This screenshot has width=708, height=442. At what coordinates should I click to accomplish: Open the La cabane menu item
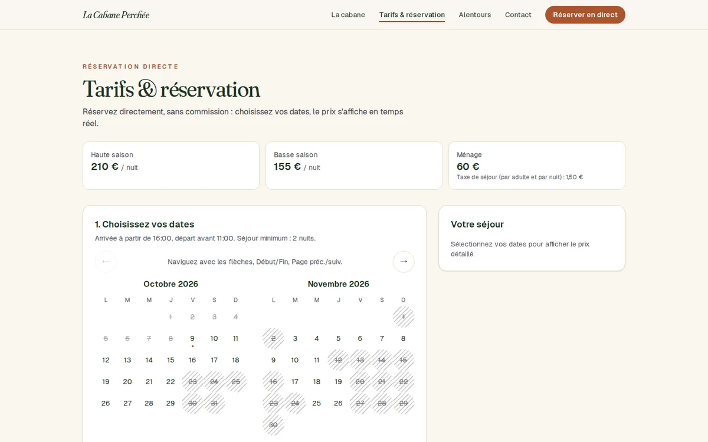(x=348, y=15)
